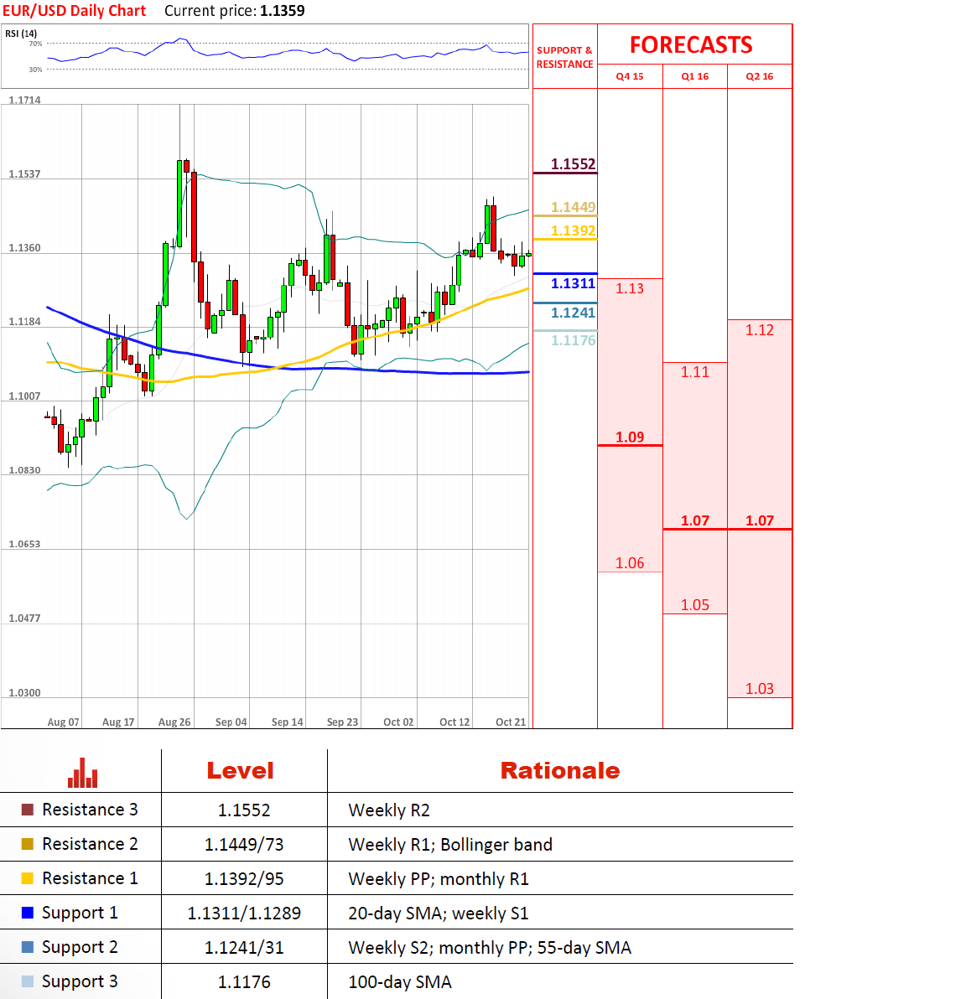966x999 pixels.
Task: Click the 1.0300 price axis label
Action: click(x=24, y=692)
